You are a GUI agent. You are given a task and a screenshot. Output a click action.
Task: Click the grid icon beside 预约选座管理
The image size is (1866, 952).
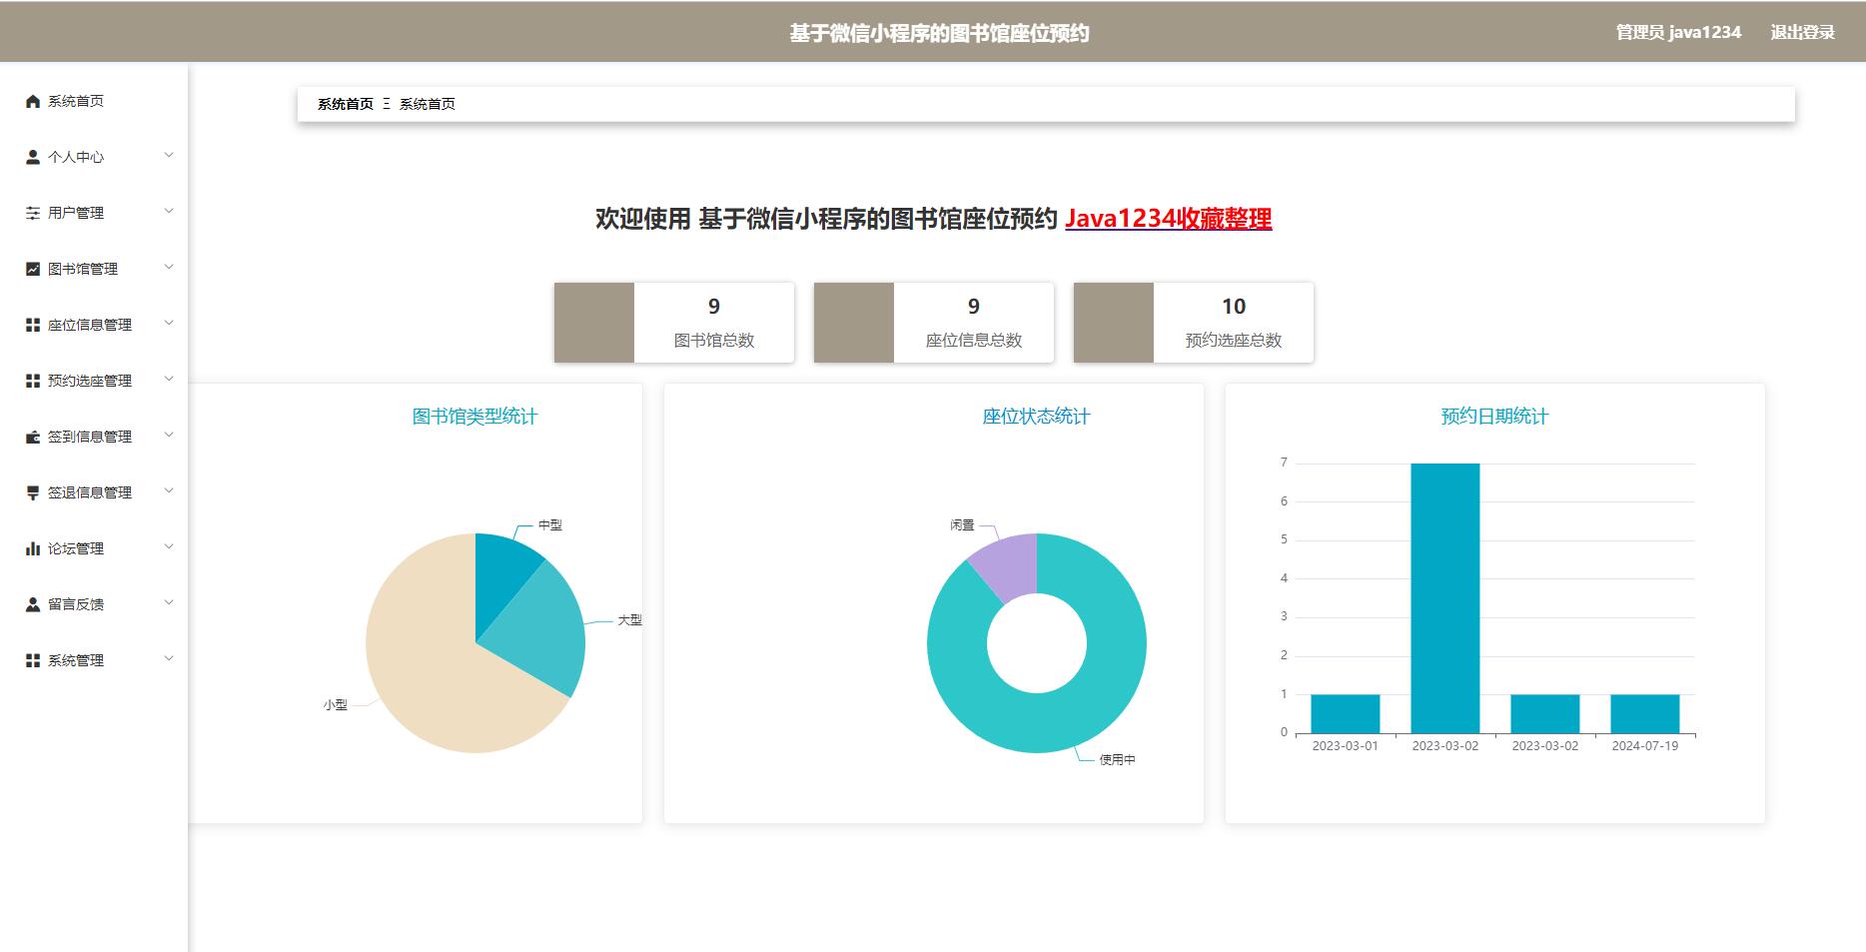click(x=33, y=381)
